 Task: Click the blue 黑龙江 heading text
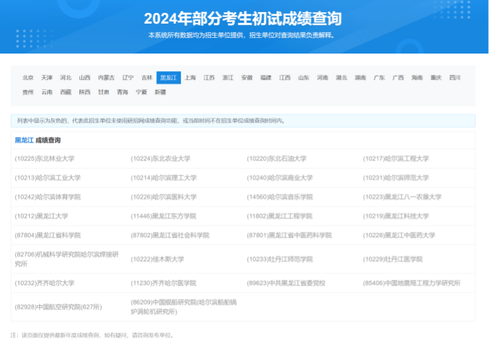24,141
